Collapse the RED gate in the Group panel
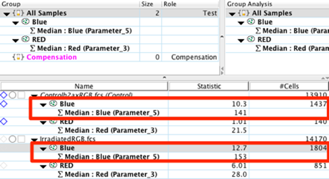This screenshot has height=179, width=329. pyautogui.click(x=15, y=40)
